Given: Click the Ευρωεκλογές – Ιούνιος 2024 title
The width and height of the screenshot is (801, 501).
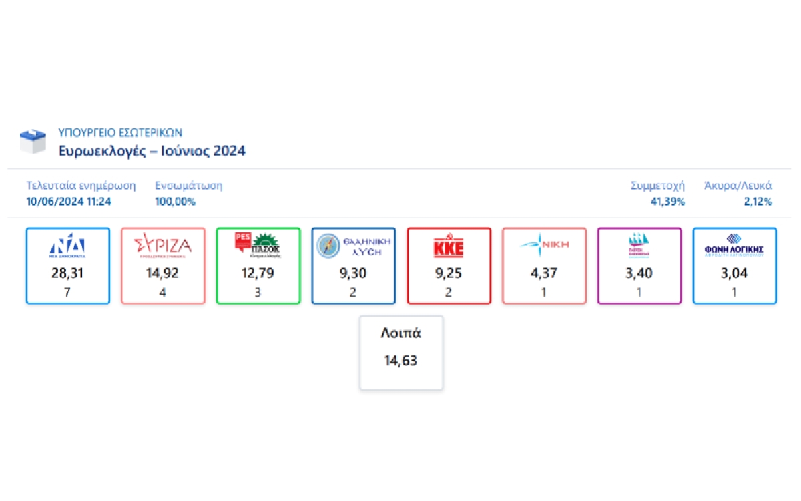Looking at the screenshot, I should point(152,151).
